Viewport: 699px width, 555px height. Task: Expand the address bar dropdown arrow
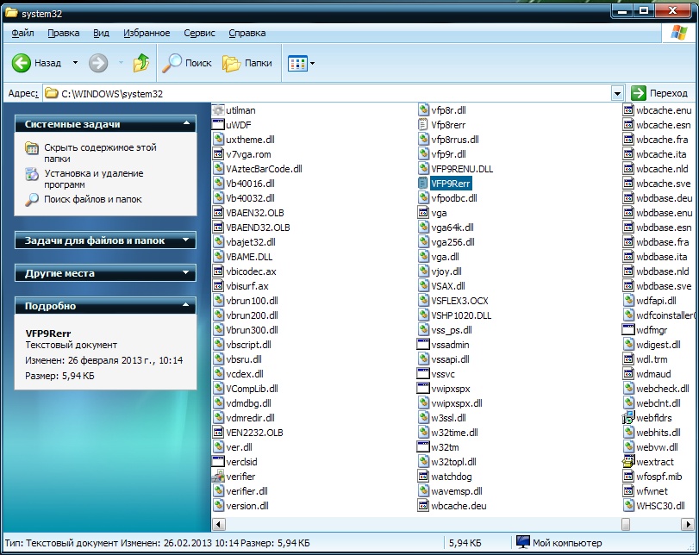[x=617, y=93]
